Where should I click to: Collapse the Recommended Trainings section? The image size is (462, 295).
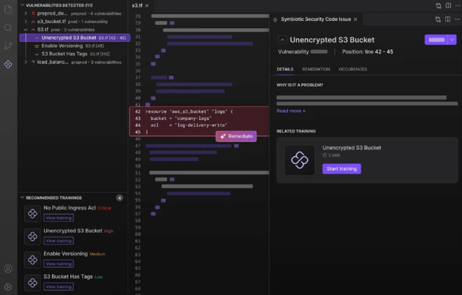pos(22,198)
